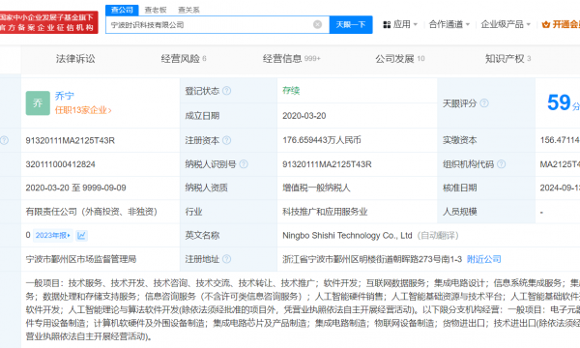
Task: Click the red 国家中小企业发展子基金 banner
Action: point(49,22)
